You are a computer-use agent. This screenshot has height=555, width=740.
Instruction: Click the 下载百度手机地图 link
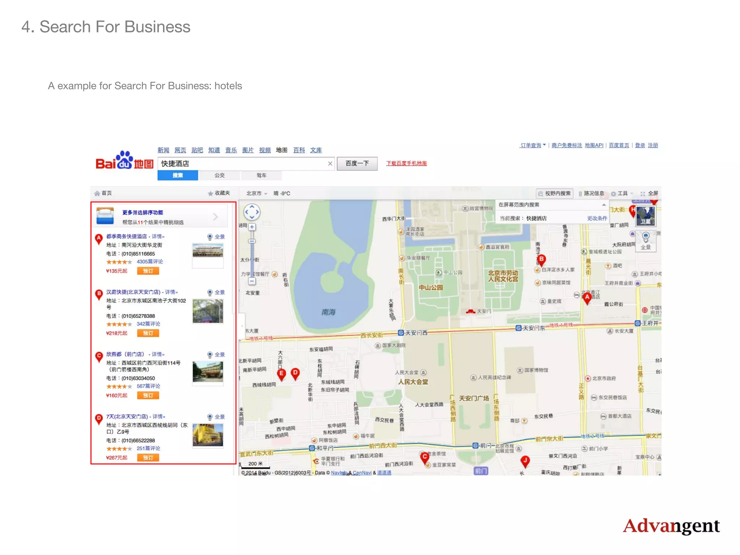tap(406, 163)
